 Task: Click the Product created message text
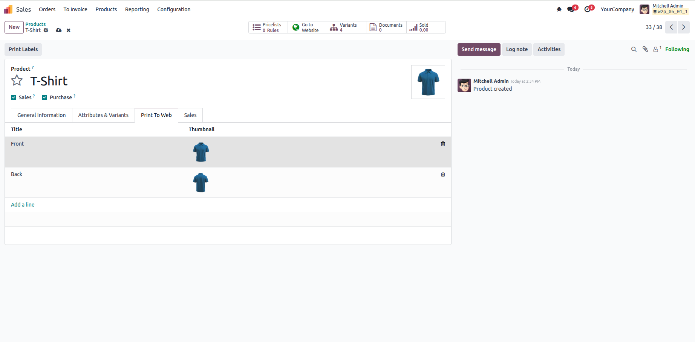tap(493, 89)
